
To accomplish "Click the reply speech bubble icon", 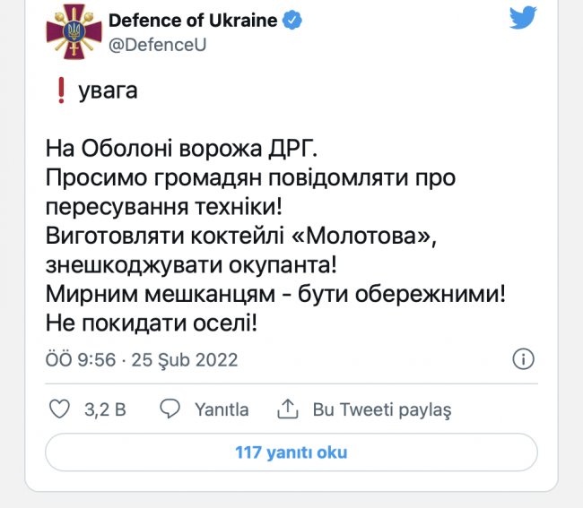I will tap(170, 409).
